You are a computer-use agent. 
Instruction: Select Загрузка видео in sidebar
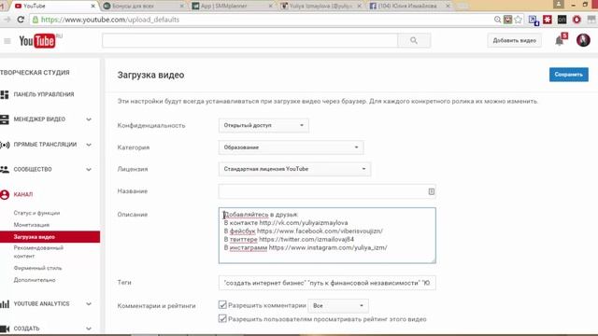coord(50,237)
